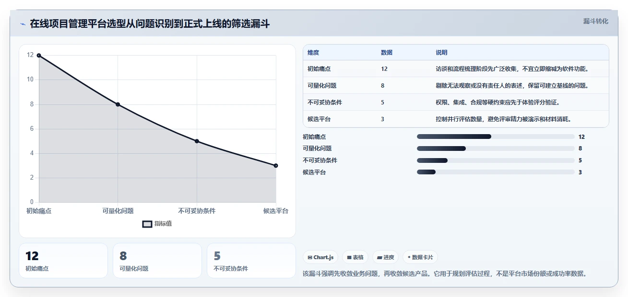Click the 说明 column header

click(441, 53)
